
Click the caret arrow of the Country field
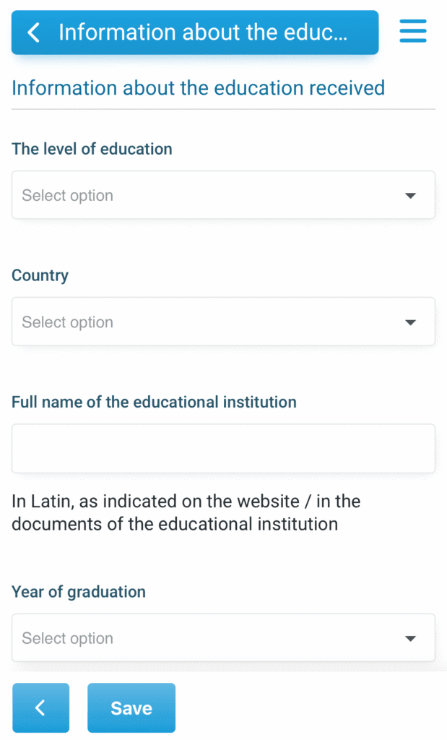point(411,322)
